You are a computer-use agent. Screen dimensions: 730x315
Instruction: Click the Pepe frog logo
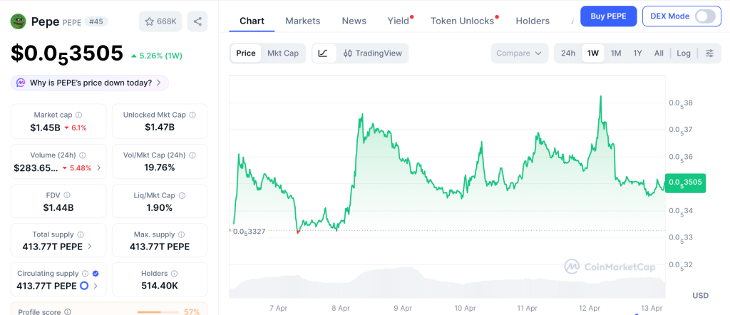coord(18,21)
